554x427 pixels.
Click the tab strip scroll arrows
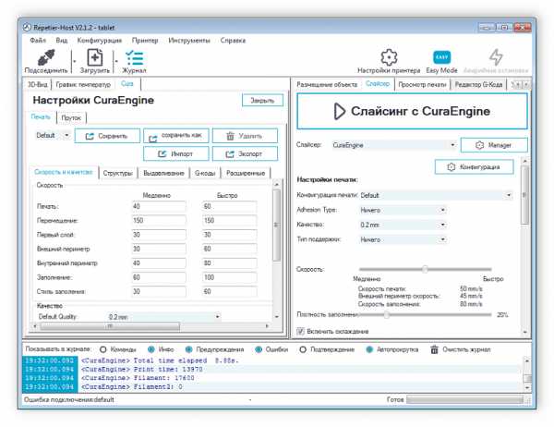click(x=522, y=84)
